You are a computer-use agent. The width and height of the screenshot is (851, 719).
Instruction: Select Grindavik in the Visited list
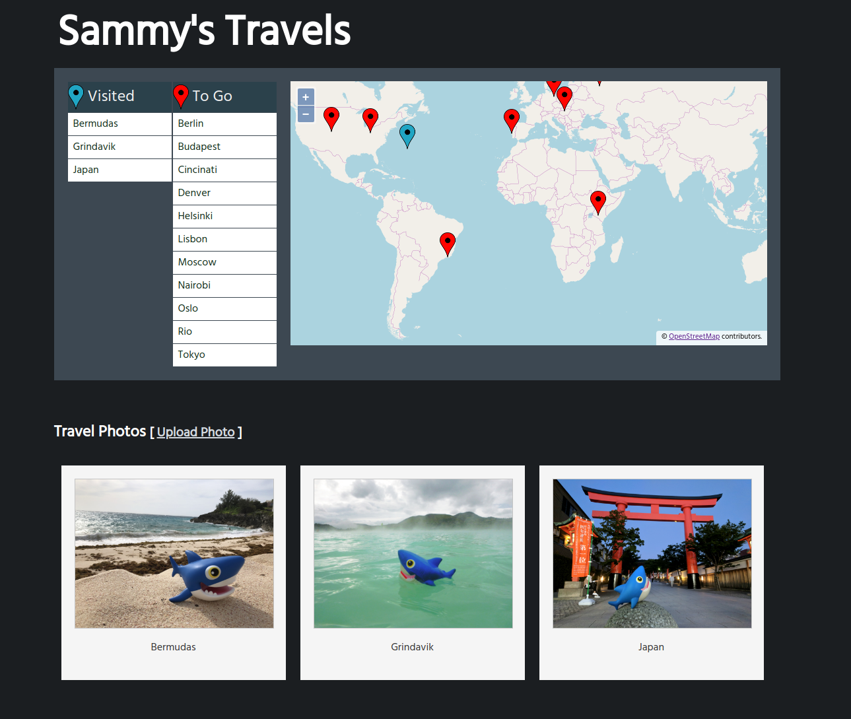(119, 147)
